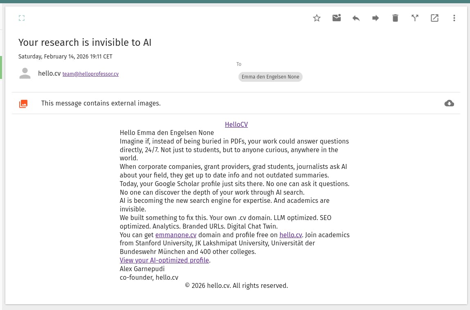Click the merge/split arrows icon

coord(415,18)
